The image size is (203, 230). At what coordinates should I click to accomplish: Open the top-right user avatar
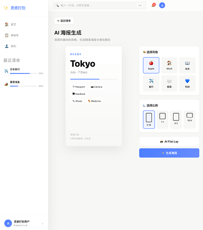[162, 6]
